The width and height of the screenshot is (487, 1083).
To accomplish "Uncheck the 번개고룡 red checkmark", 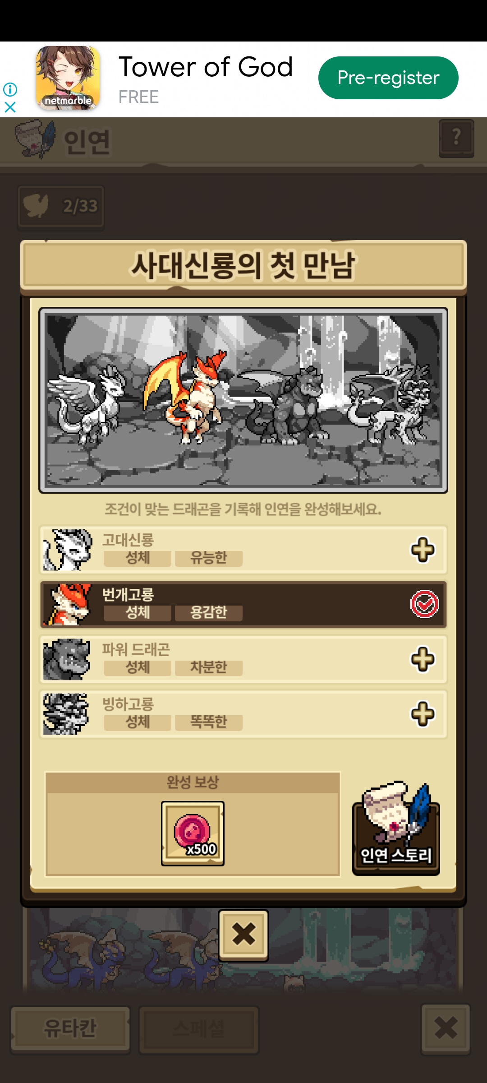I will tap(424, 604).
